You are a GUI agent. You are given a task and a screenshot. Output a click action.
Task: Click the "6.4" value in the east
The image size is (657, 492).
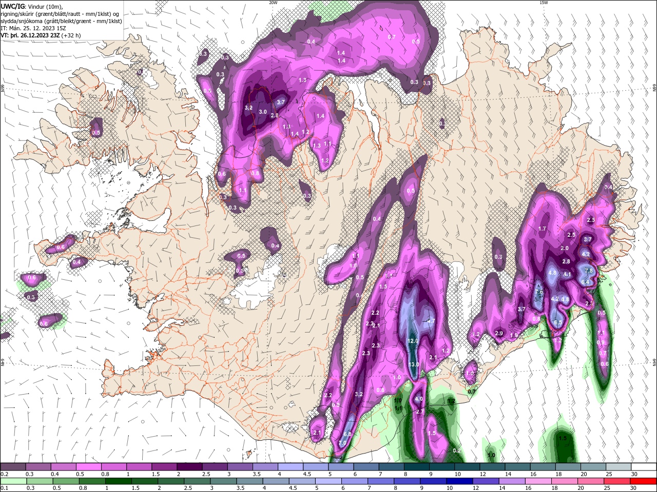[x=585, y=282]
